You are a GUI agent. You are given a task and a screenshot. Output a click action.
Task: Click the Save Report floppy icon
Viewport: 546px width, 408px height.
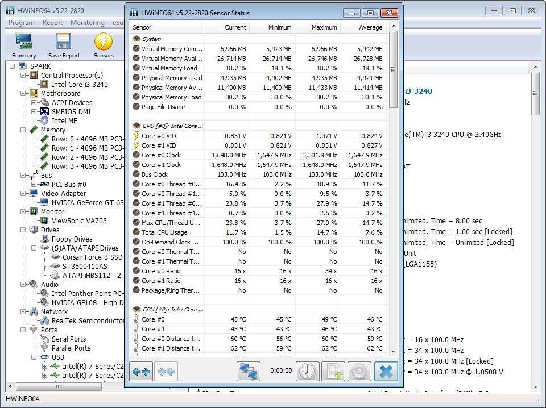tap(64, 41)
